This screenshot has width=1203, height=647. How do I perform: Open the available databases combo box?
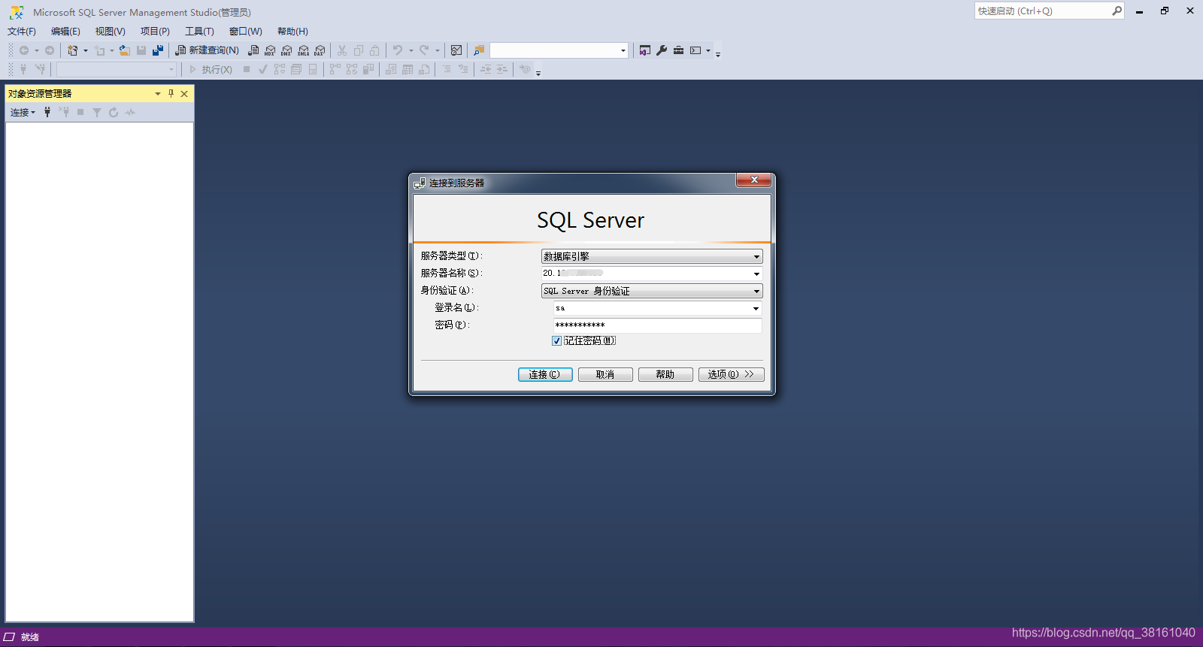(117, 69)
